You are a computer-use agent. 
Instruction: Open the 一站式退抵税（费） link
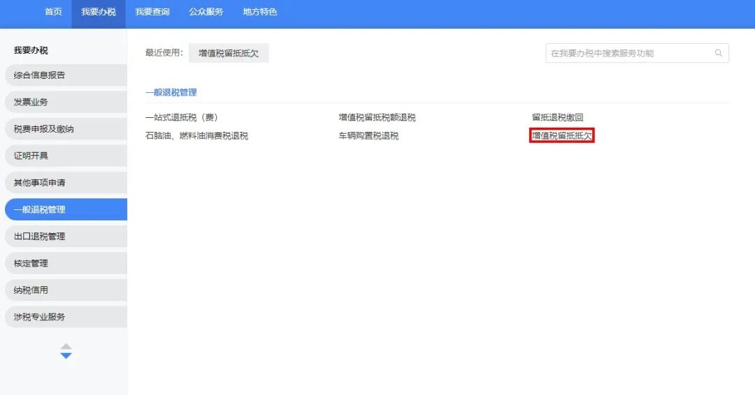(187, 117)
